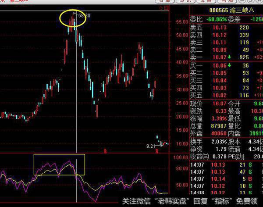Screen dimensions: 263x207
Task: Click the 卖四 volume 339
Action: coord(244,35)
